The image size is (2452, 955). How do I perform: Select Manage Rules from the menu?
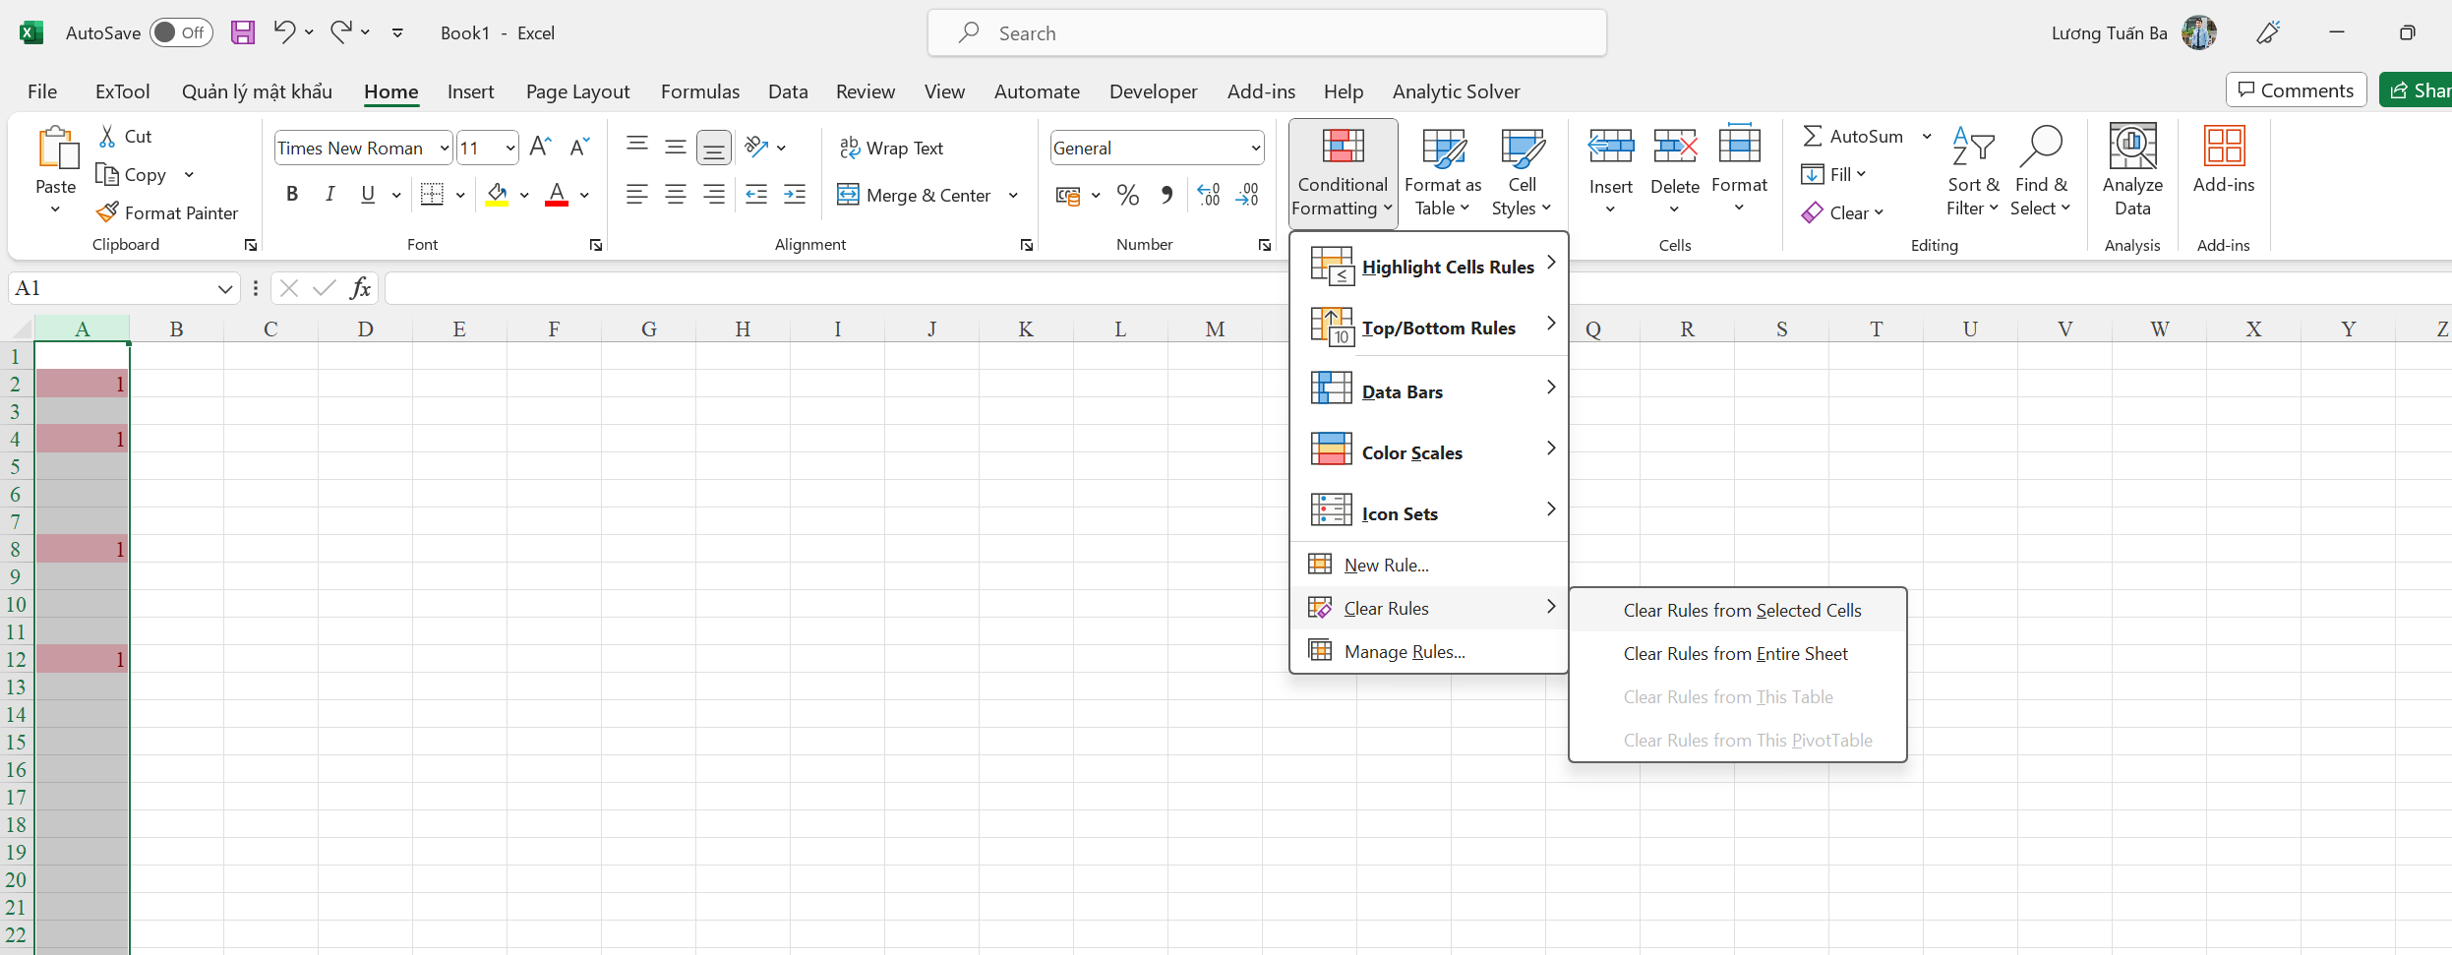coord(1404,652)
